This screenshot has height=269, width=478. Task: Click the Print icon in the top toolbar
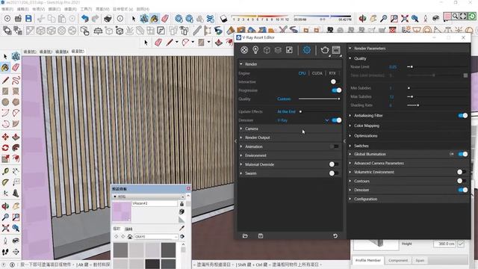(108, 19)
